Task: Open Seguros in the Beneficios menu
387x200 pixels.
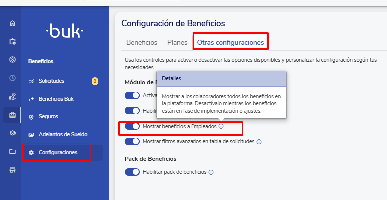Action: pyautogui.click(x=48, y=116)
